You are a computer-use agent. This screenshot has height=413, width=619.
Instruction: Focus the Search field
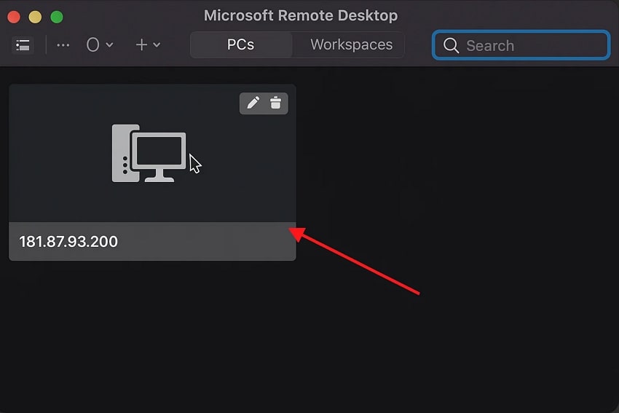coord(521,45)
